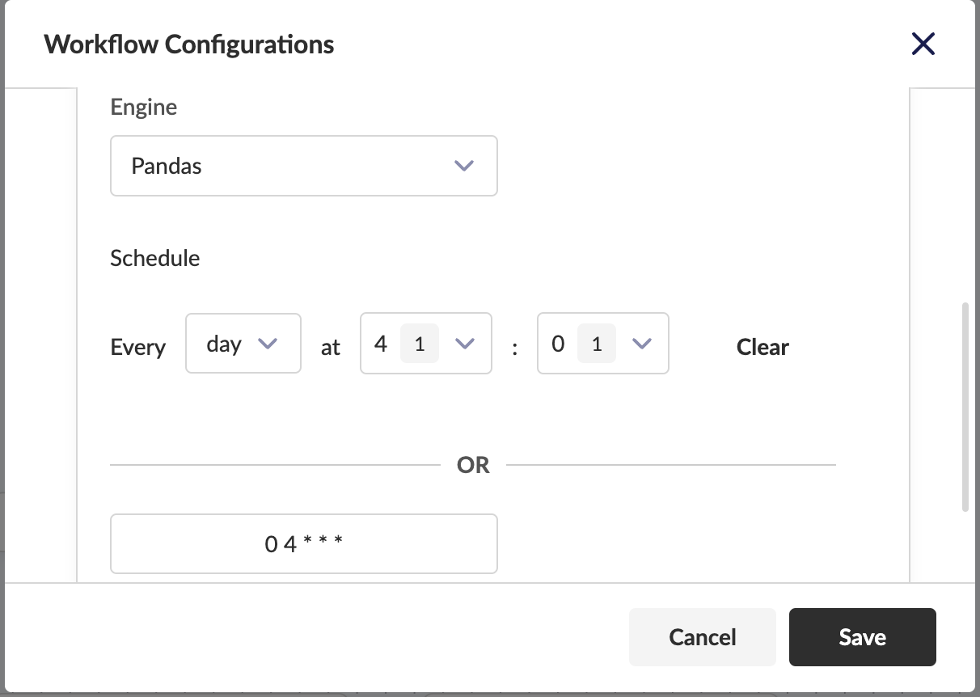Click the count badge in hour selector
Image resolution: width=980 pixels, height=697 pixels.
pos(419,344)
